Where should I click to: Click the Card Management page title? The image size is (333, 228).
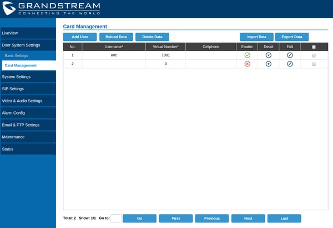pos(85,27)
